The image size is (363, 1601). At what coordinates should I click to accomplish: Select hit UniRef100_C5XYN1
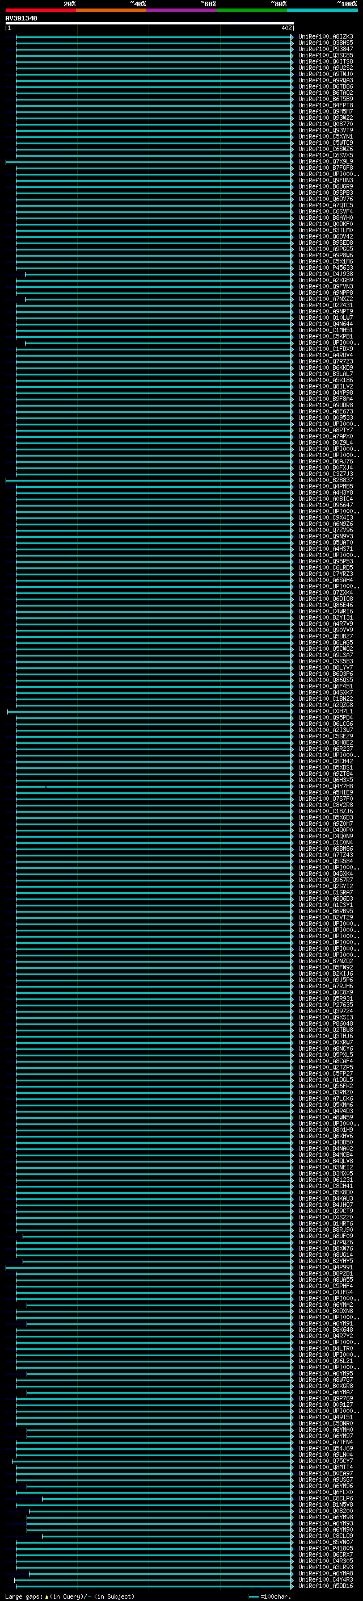pos(326,137)
